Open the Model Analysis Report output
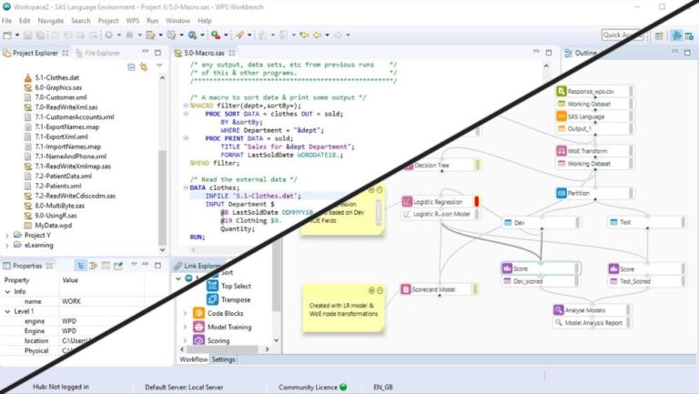 [592, 323]
